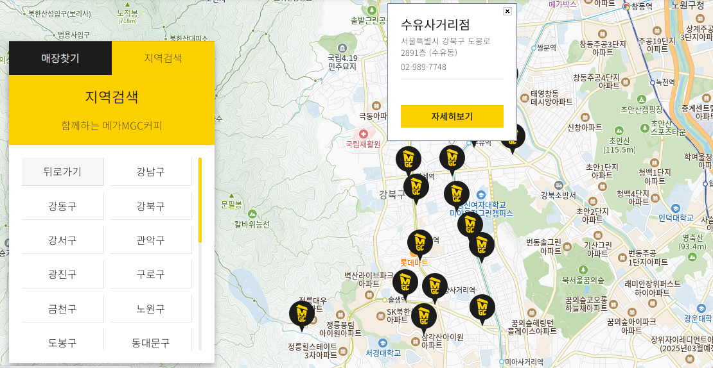This screenshot has width=713, height=368.
Task: Go back with the 뒤로가기 button
Action: [63, 172]
